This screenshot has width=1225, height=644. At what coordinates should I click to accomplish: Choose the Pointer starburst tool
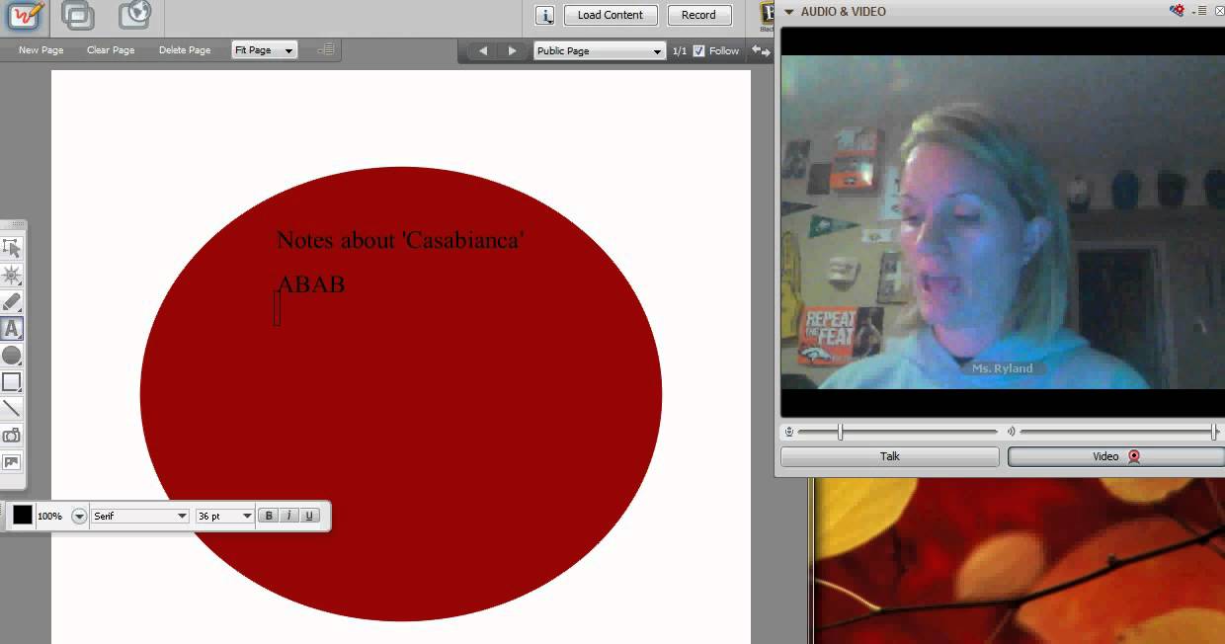12,275
